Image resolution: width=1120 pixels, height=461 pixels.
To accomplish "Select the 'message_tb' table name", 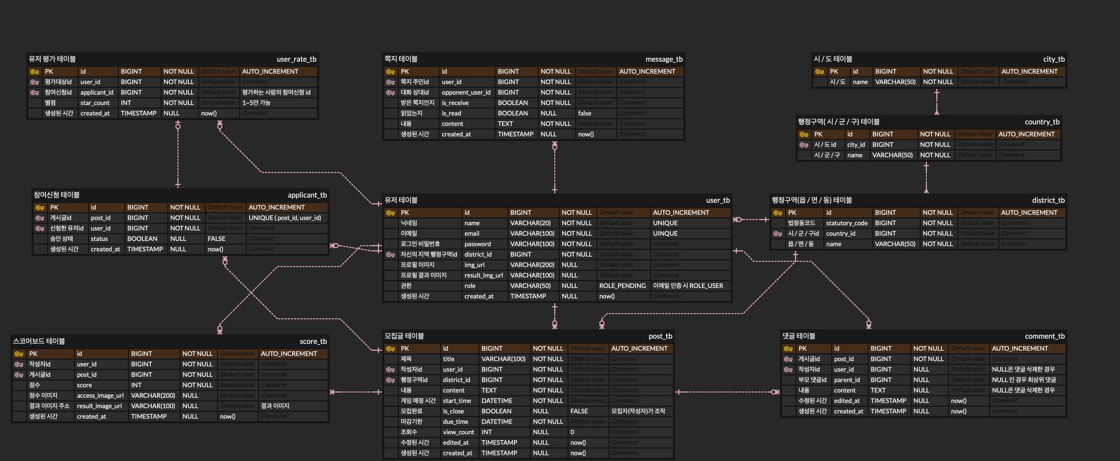I will point(664,59).
